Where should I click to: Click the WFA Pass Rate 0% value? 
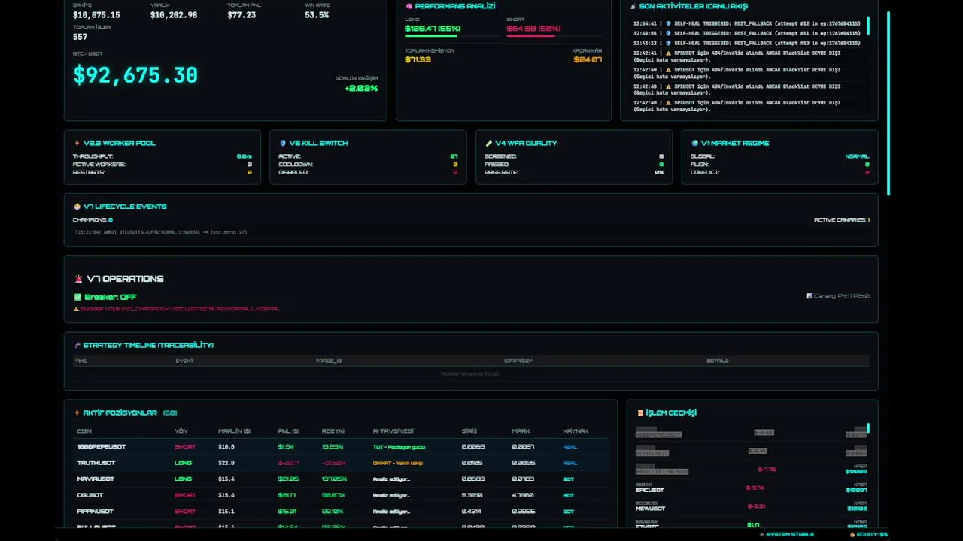(x=659, y=172)
